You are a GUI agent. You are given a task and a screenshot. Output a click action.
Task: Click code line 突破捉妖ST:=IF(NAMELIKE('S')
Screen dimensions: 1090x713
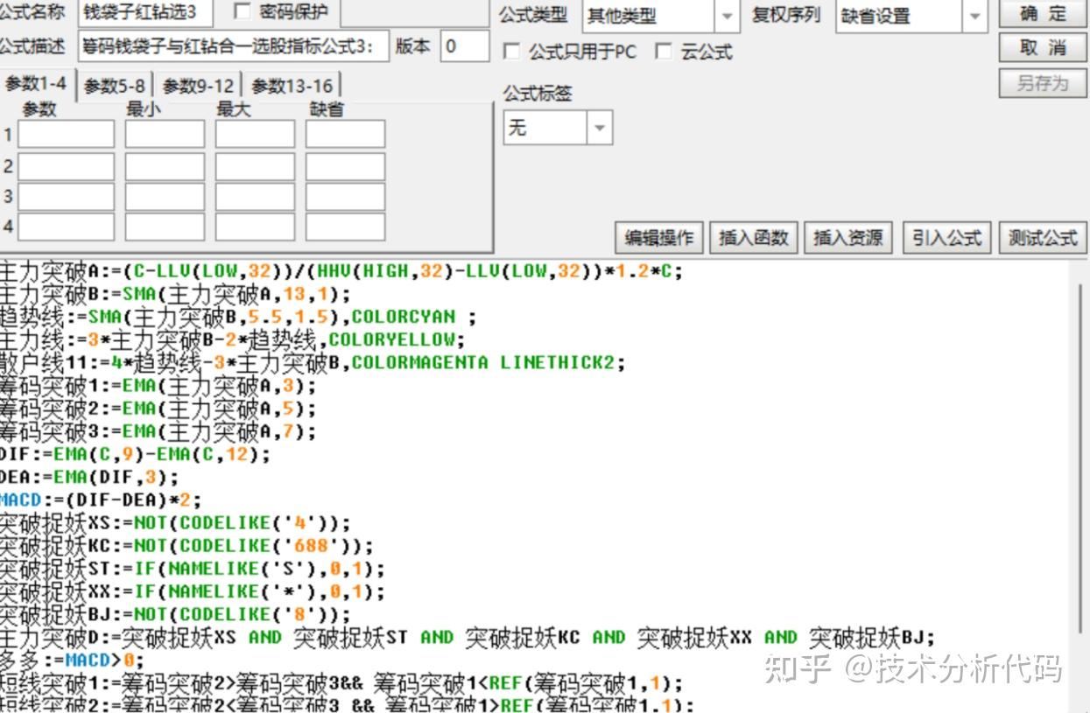[193, 569]
